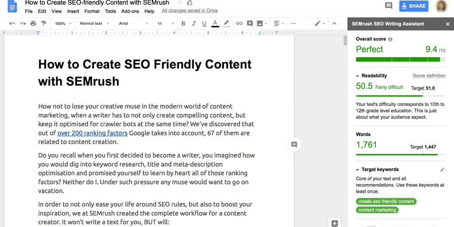The height and width of the screenshot is (227, 454).
Task: Click the document heading text
Action: click(x=145, y=73)
